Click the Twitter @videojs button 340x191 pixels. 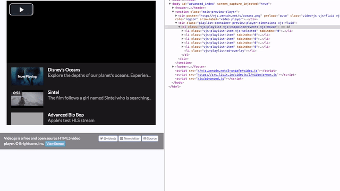coord(108,138)
